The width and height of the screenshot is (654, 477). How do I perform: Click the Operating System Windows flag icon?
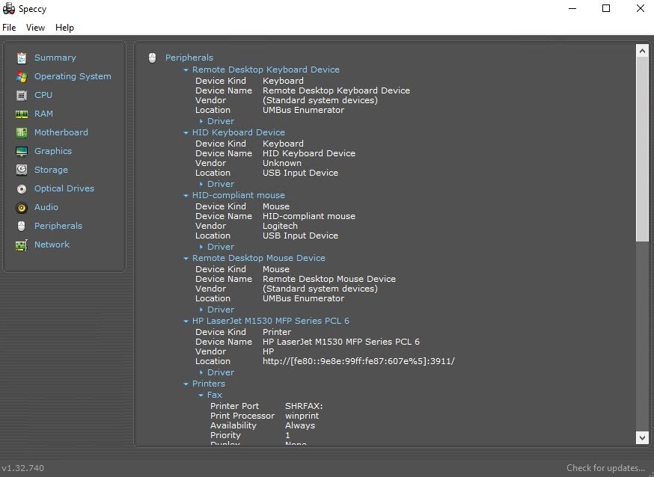click(x=22, y=77)
